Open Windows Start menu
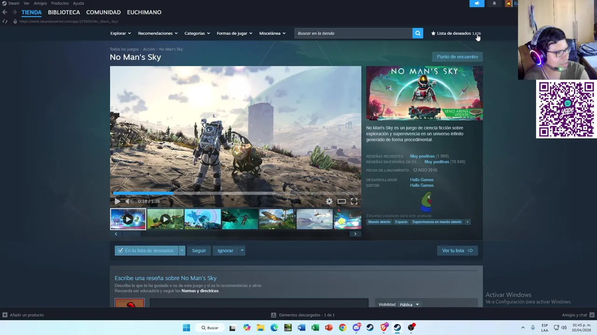Image resolution: width=597 pixels, height=335 pixels. pyautogui.click(x=186, y=328)
